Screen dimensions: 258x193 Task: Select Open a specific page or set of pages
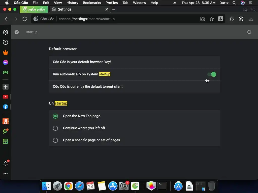pos(55,140)
